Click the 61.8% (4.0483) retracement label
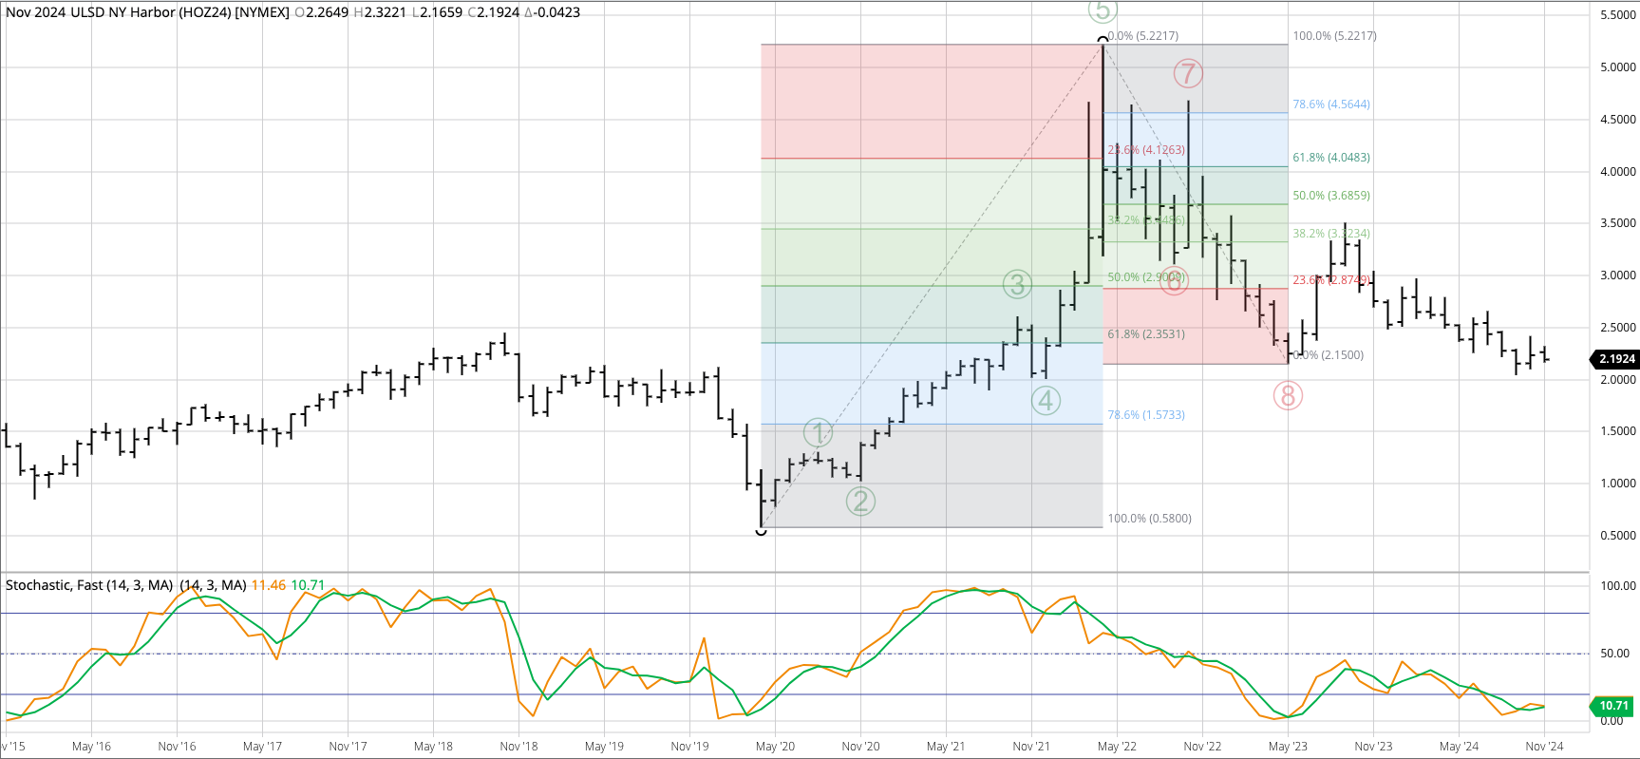Screen dimensions: 1640x759 (1330, 158)
